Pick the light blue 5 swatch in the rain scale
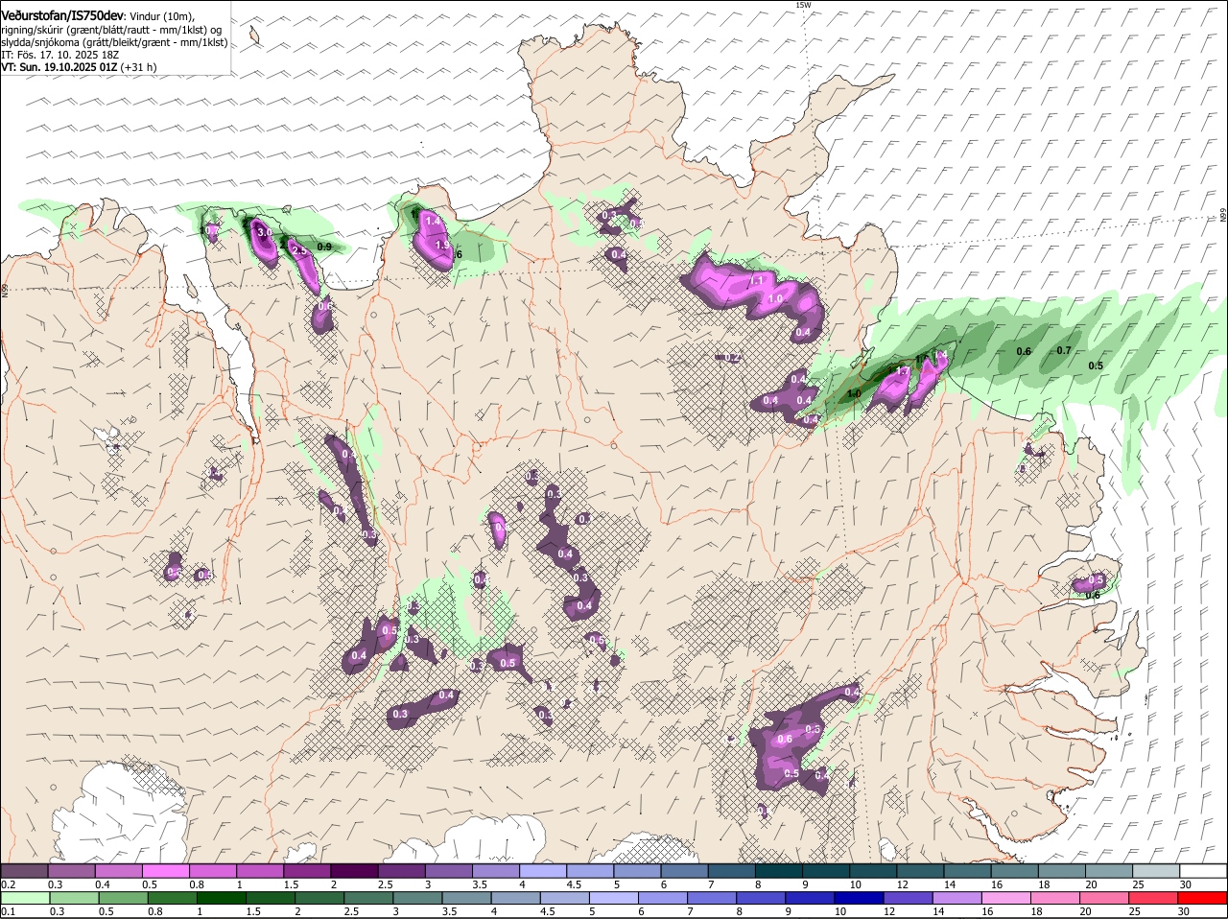This screenshot has width=1228, height=919. click(x=614, y=898)
